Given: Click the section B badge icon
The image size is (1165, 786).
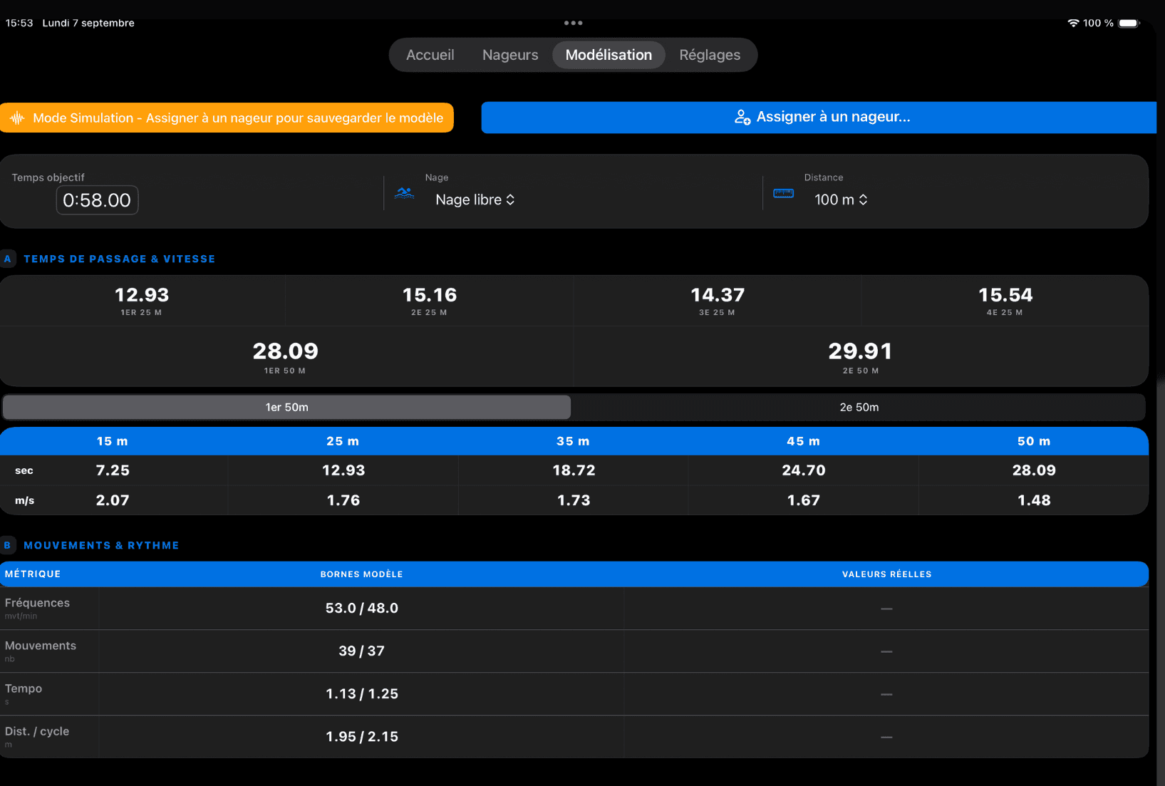Looking at the screenshot, I should (8, 545).
